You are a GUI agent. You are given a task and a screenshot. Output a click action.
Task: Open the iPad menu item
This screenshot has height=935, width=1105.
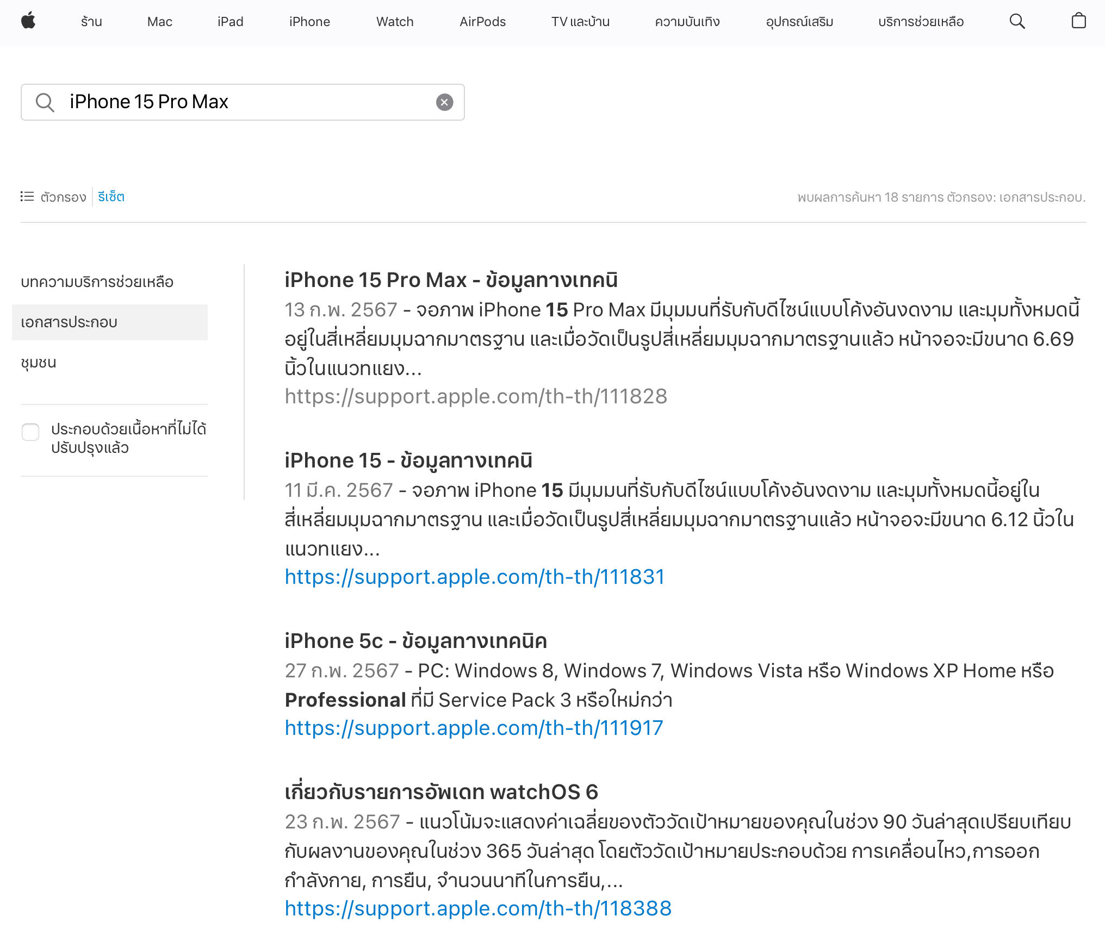tap(230, 22)
